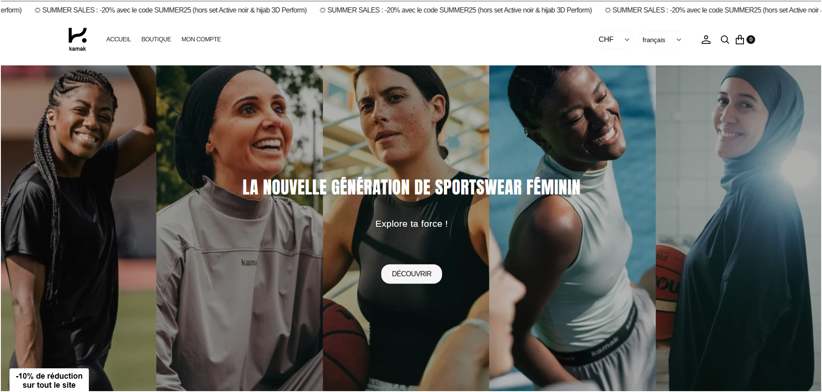The height and width of the screenshot is (392, 822).
Task: Open the search magnifier icon
Action: point(725,40)
